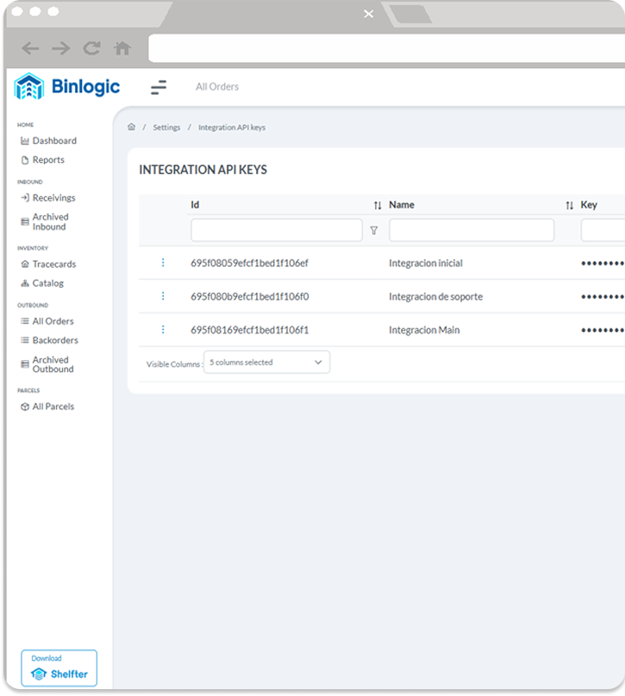Image resolution: width=625 pixels, height=696 pixels.
Task: Click the Backorders list icon
Action: [25, 340]
